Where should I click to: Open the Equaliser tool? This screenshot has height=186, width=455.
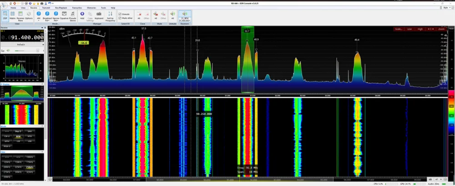[x=64, y=15]
